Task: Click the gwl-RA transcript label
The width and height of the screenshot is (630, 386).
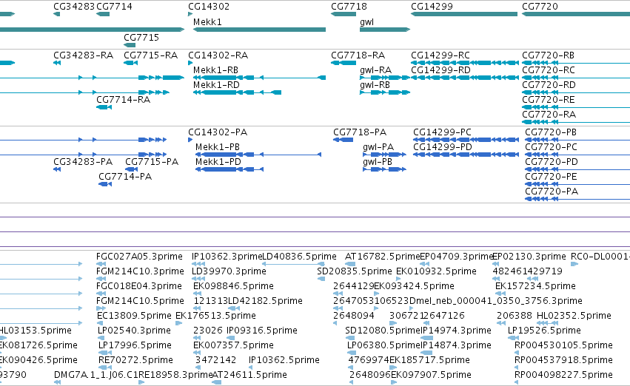Action: (x=375, y=70)
